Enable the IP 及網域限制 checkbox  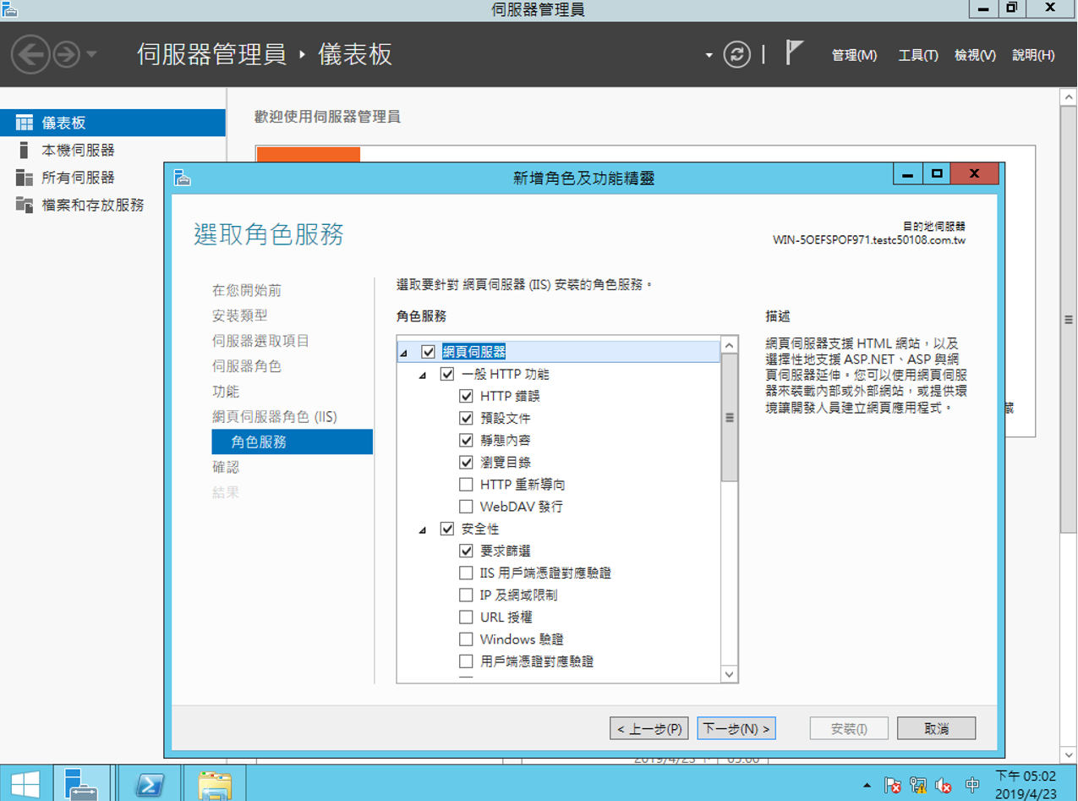pyautogui.click(x=466, y=595)
